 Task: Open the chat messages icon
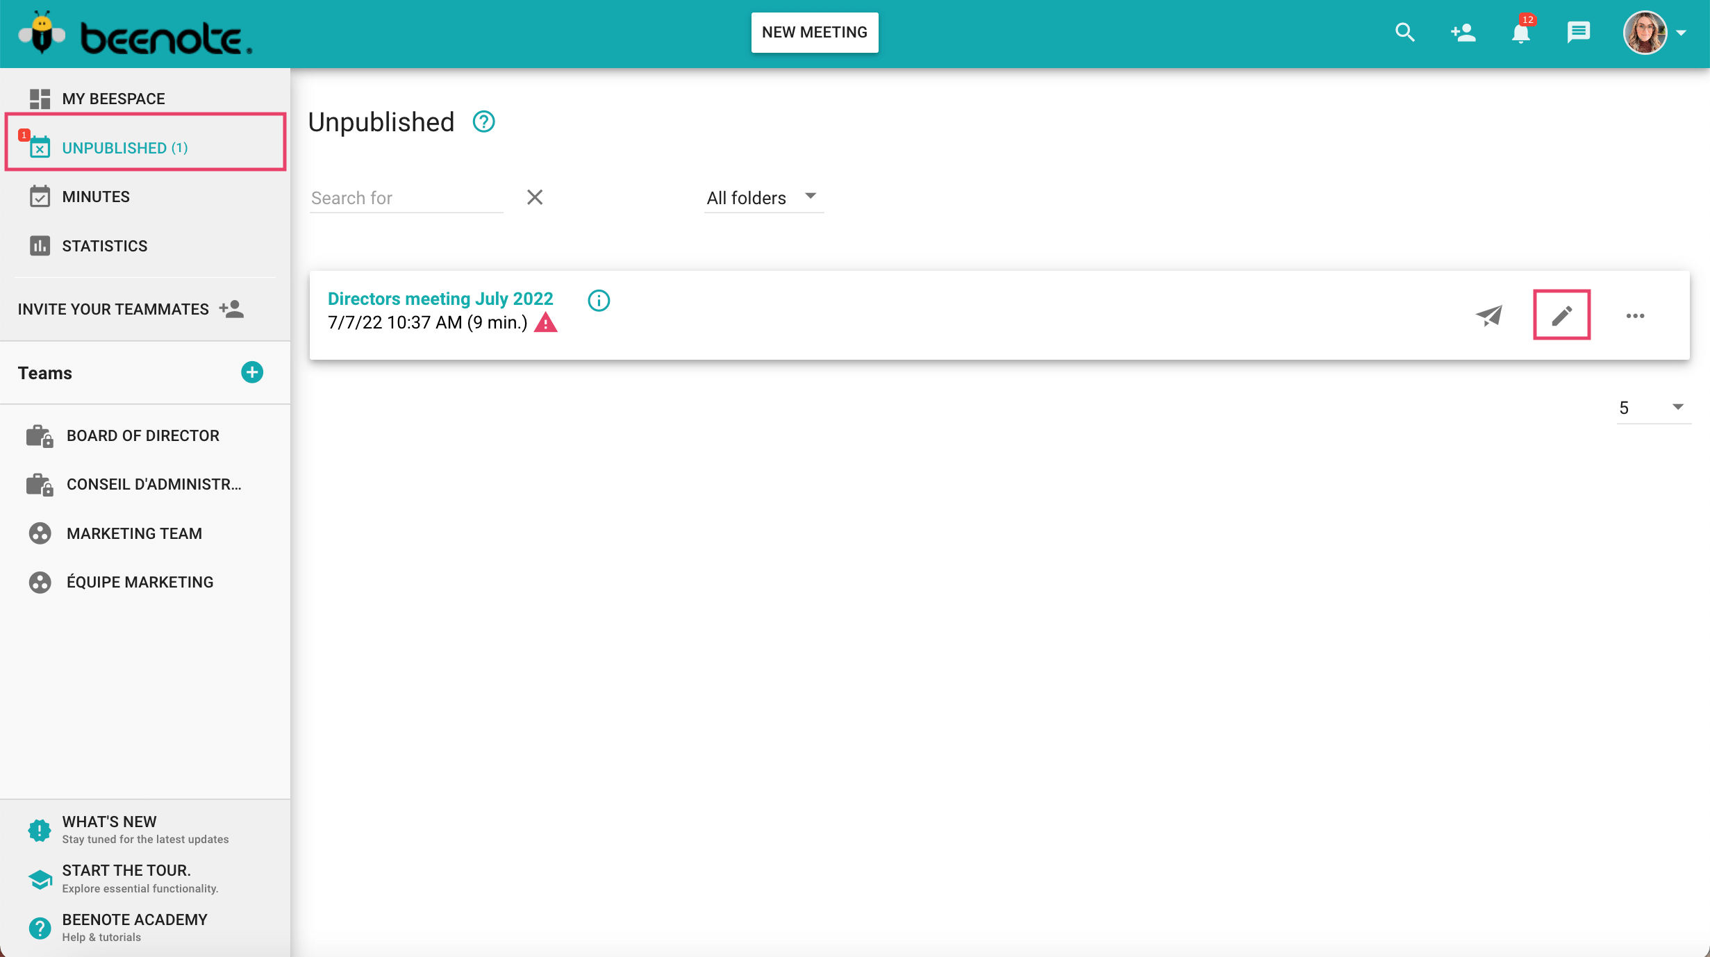pos(1578,33)
